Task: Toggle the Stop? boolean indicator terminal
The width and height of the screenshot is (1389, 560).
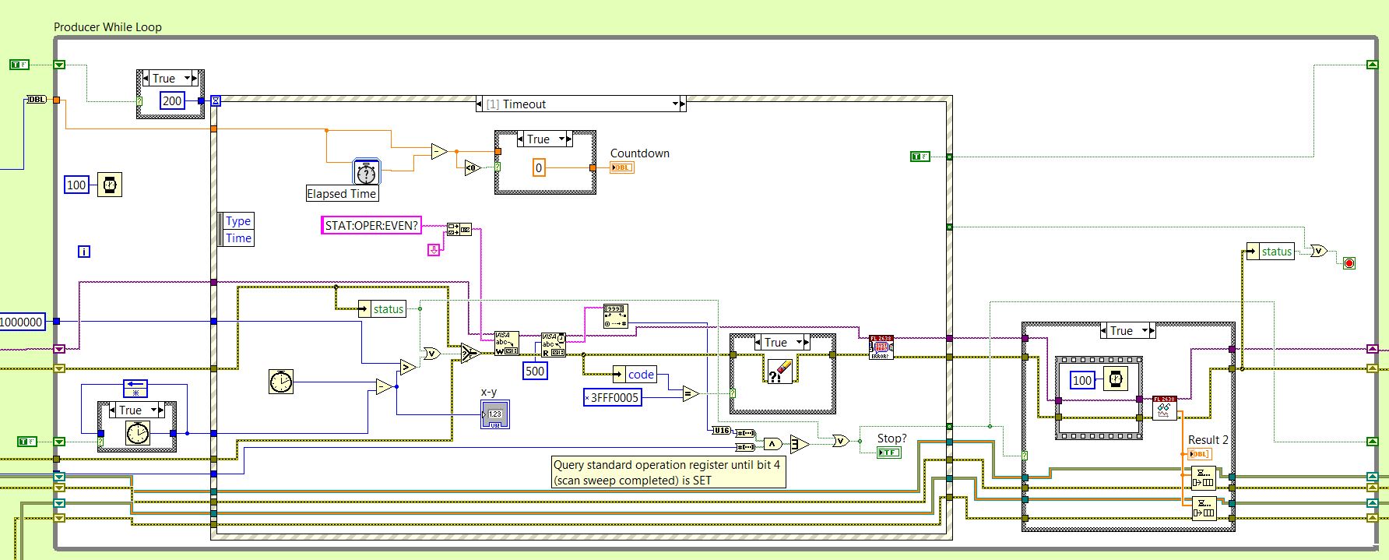Action: (888, 453)
